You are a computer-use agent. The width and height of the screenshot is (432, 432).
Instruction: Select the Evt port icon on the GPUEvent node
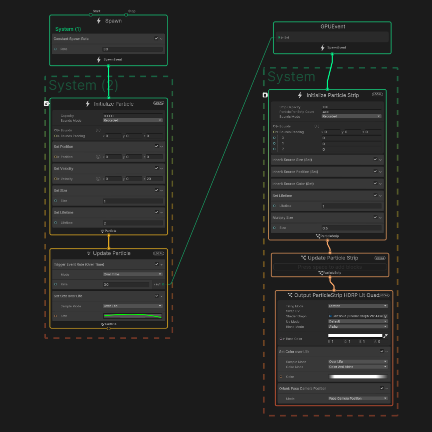click(x=279, y=37)
